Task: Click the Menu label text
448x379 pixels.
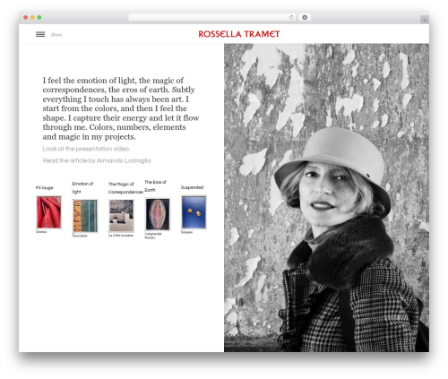Action: (56, 35)
